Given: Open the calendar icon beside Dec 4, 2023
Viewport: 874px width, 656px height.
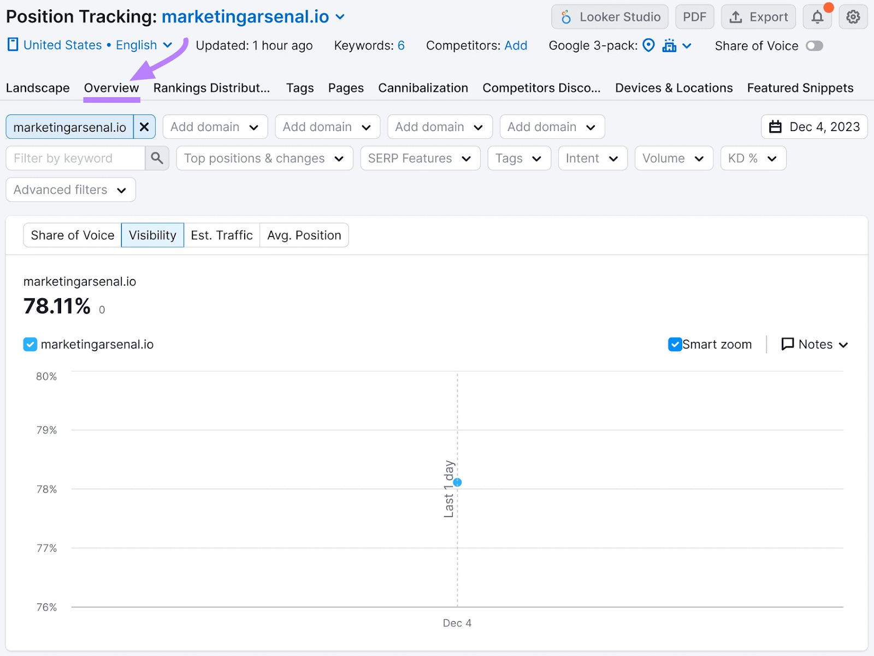Looking at the screenshot, I should 775,126.
